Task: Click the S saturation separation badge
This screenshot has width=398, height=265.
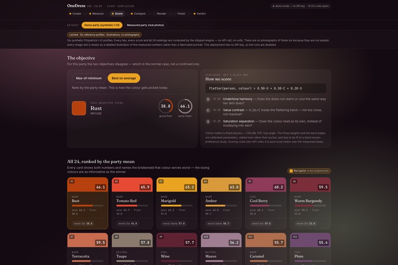Action: [208, 121]
